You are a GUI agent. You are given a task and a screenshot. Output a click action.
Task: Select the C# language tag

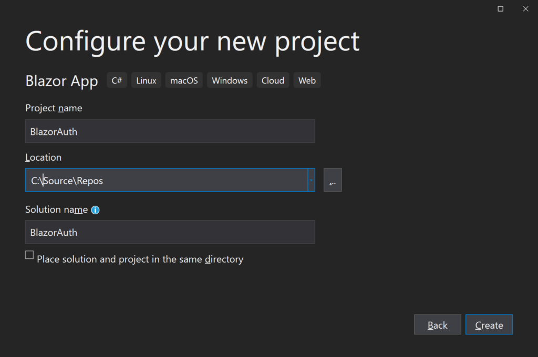coord(116,80)
